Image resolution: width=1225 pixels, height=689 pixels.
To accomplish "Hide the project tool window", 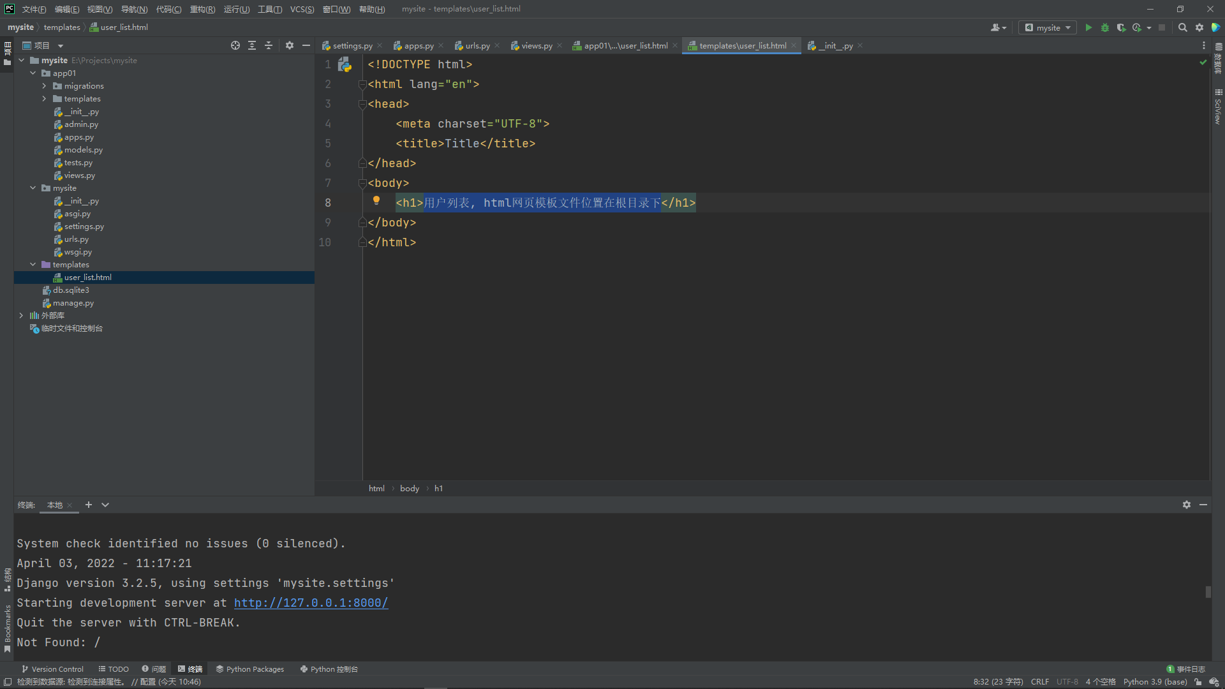I will 306,45.
